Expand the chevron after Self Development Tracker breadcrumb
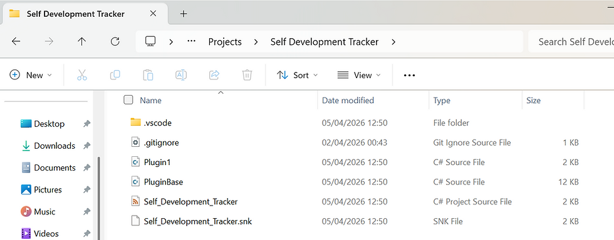 point(393,42)
